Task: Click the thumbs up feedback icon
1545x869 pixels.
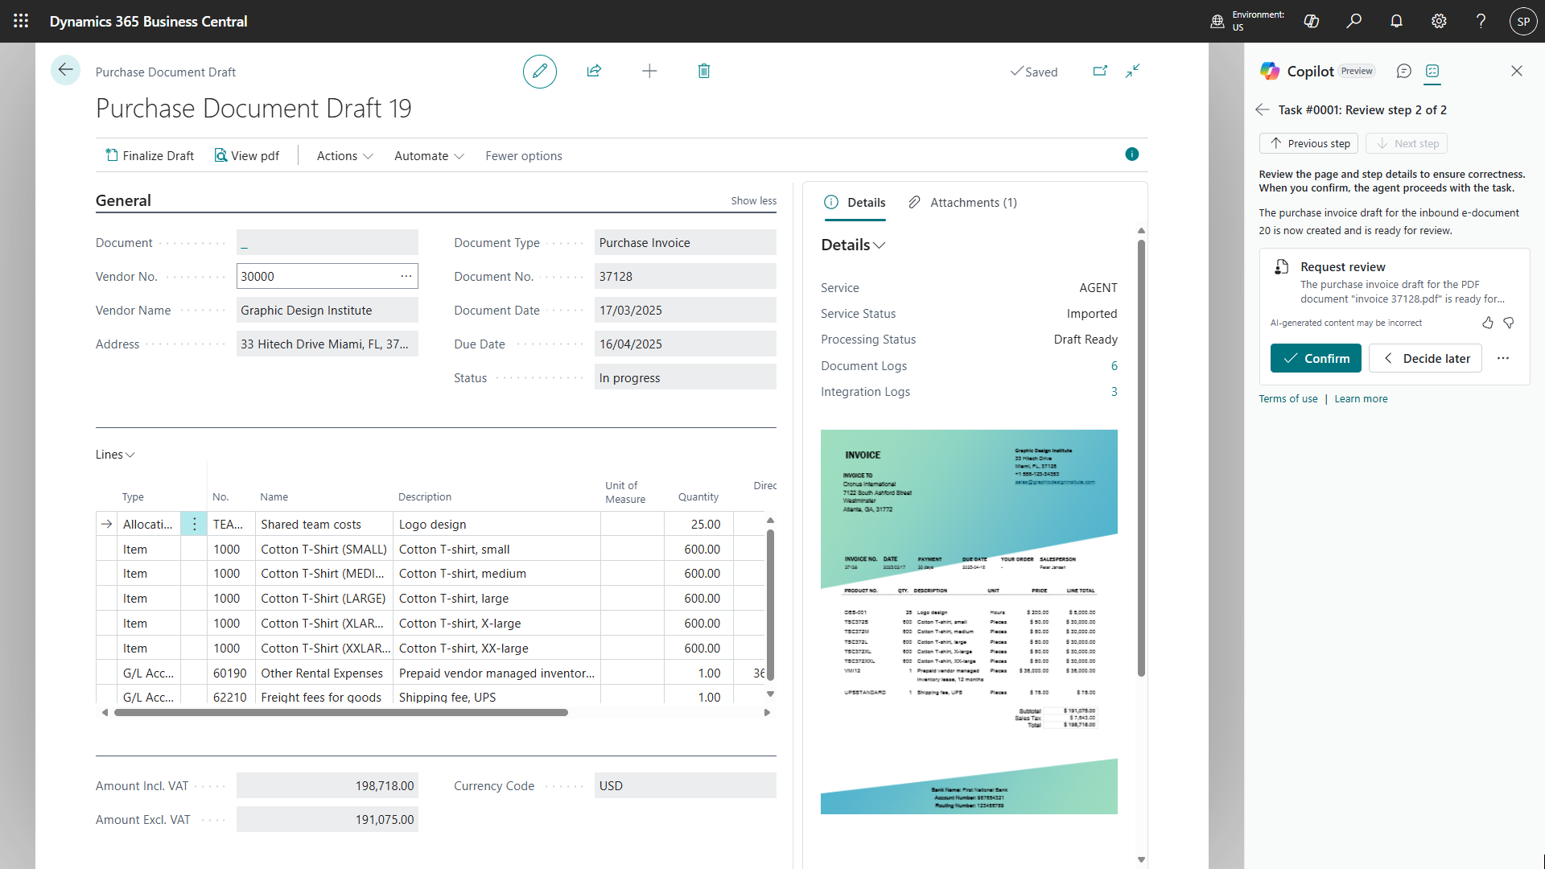Action: point(1488,323)
